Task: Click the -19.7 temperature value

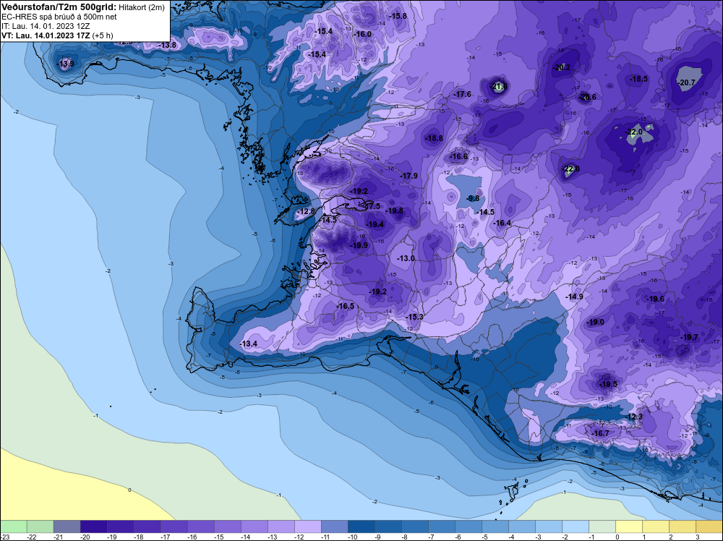Action: coord(690,337)
